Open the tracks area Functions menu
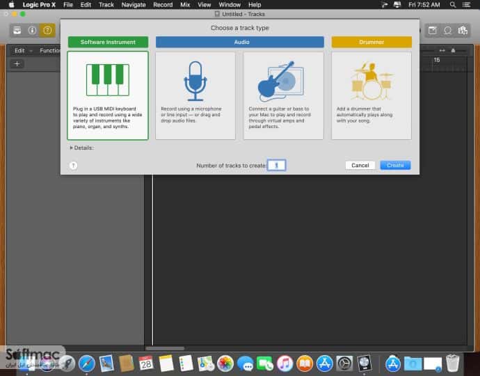Viewport: 480px width, 376px height. [50, 51]
